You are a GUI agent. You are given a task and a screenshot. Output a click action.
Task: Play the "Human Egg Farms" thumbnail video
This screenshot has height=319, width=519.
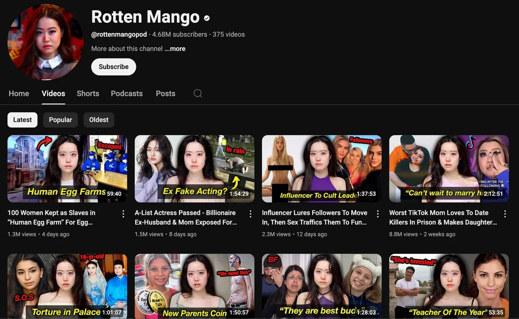pyautogui.click(x=67, y=169)
